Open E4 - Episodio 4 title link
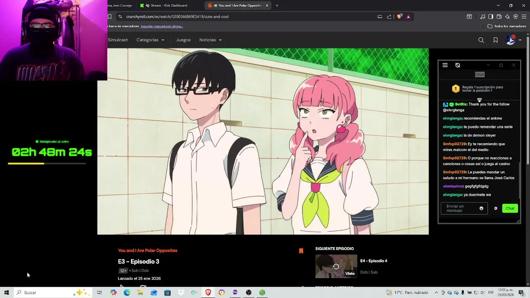The width and height of the screenshot is (530, 298). (x=373, y=261)
